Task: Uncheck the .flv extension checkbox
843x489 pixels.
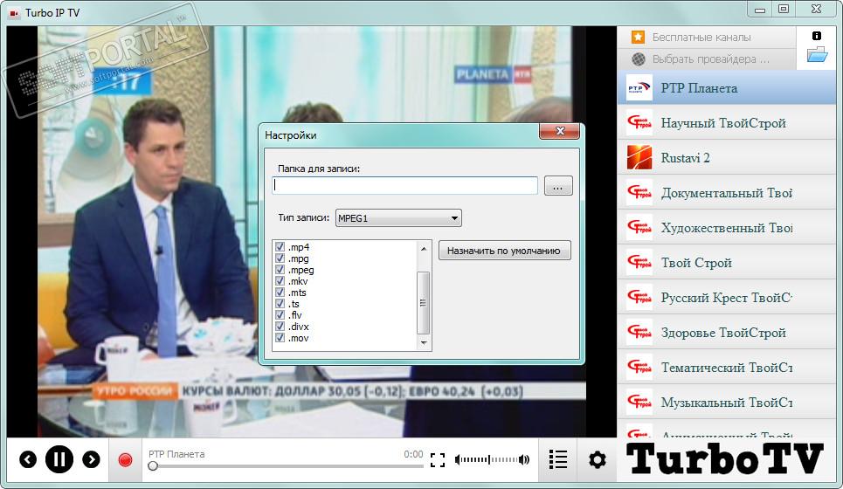Action: [x=280, y=315]
